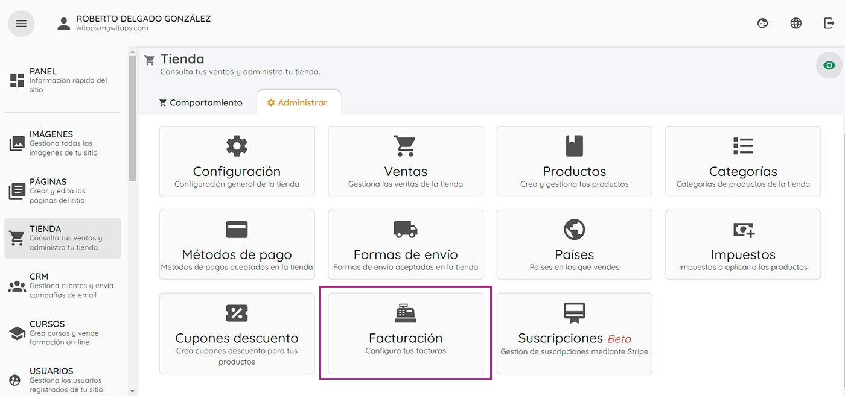Open the Impuestos card title
845x396 pixels.
743,254
